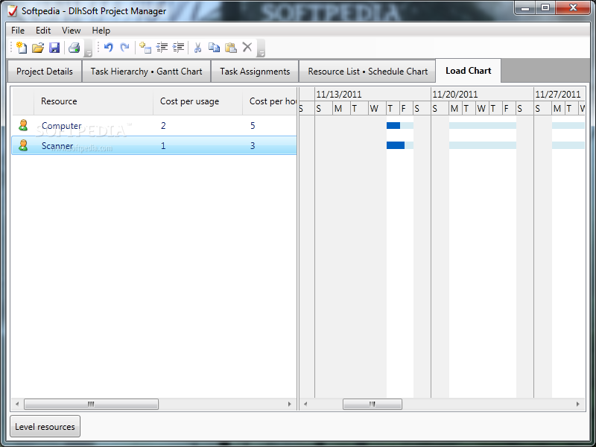Close the Project Manager window

(573, 7)
